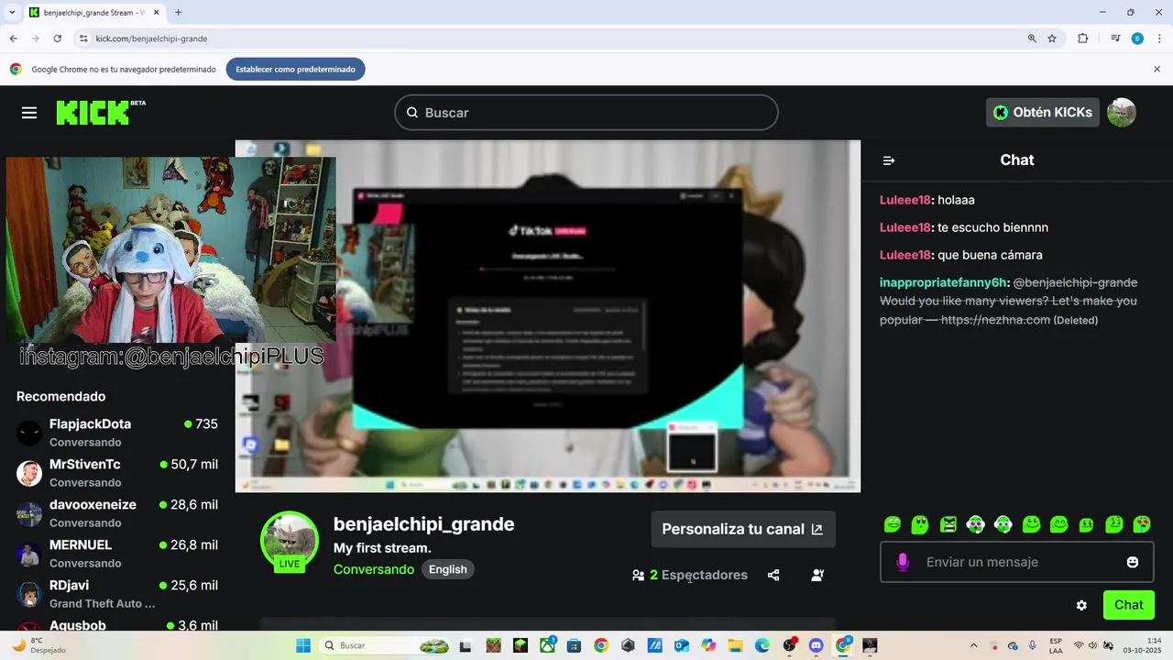Open the Chrome profile B icon
Viewport: 1173px width, 660px height.
tap(1137, 38)
